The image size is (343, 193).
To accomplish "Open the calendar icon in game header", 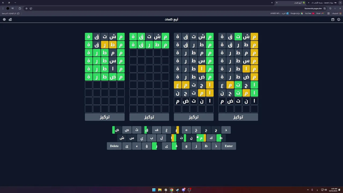I will pos(333,20).
